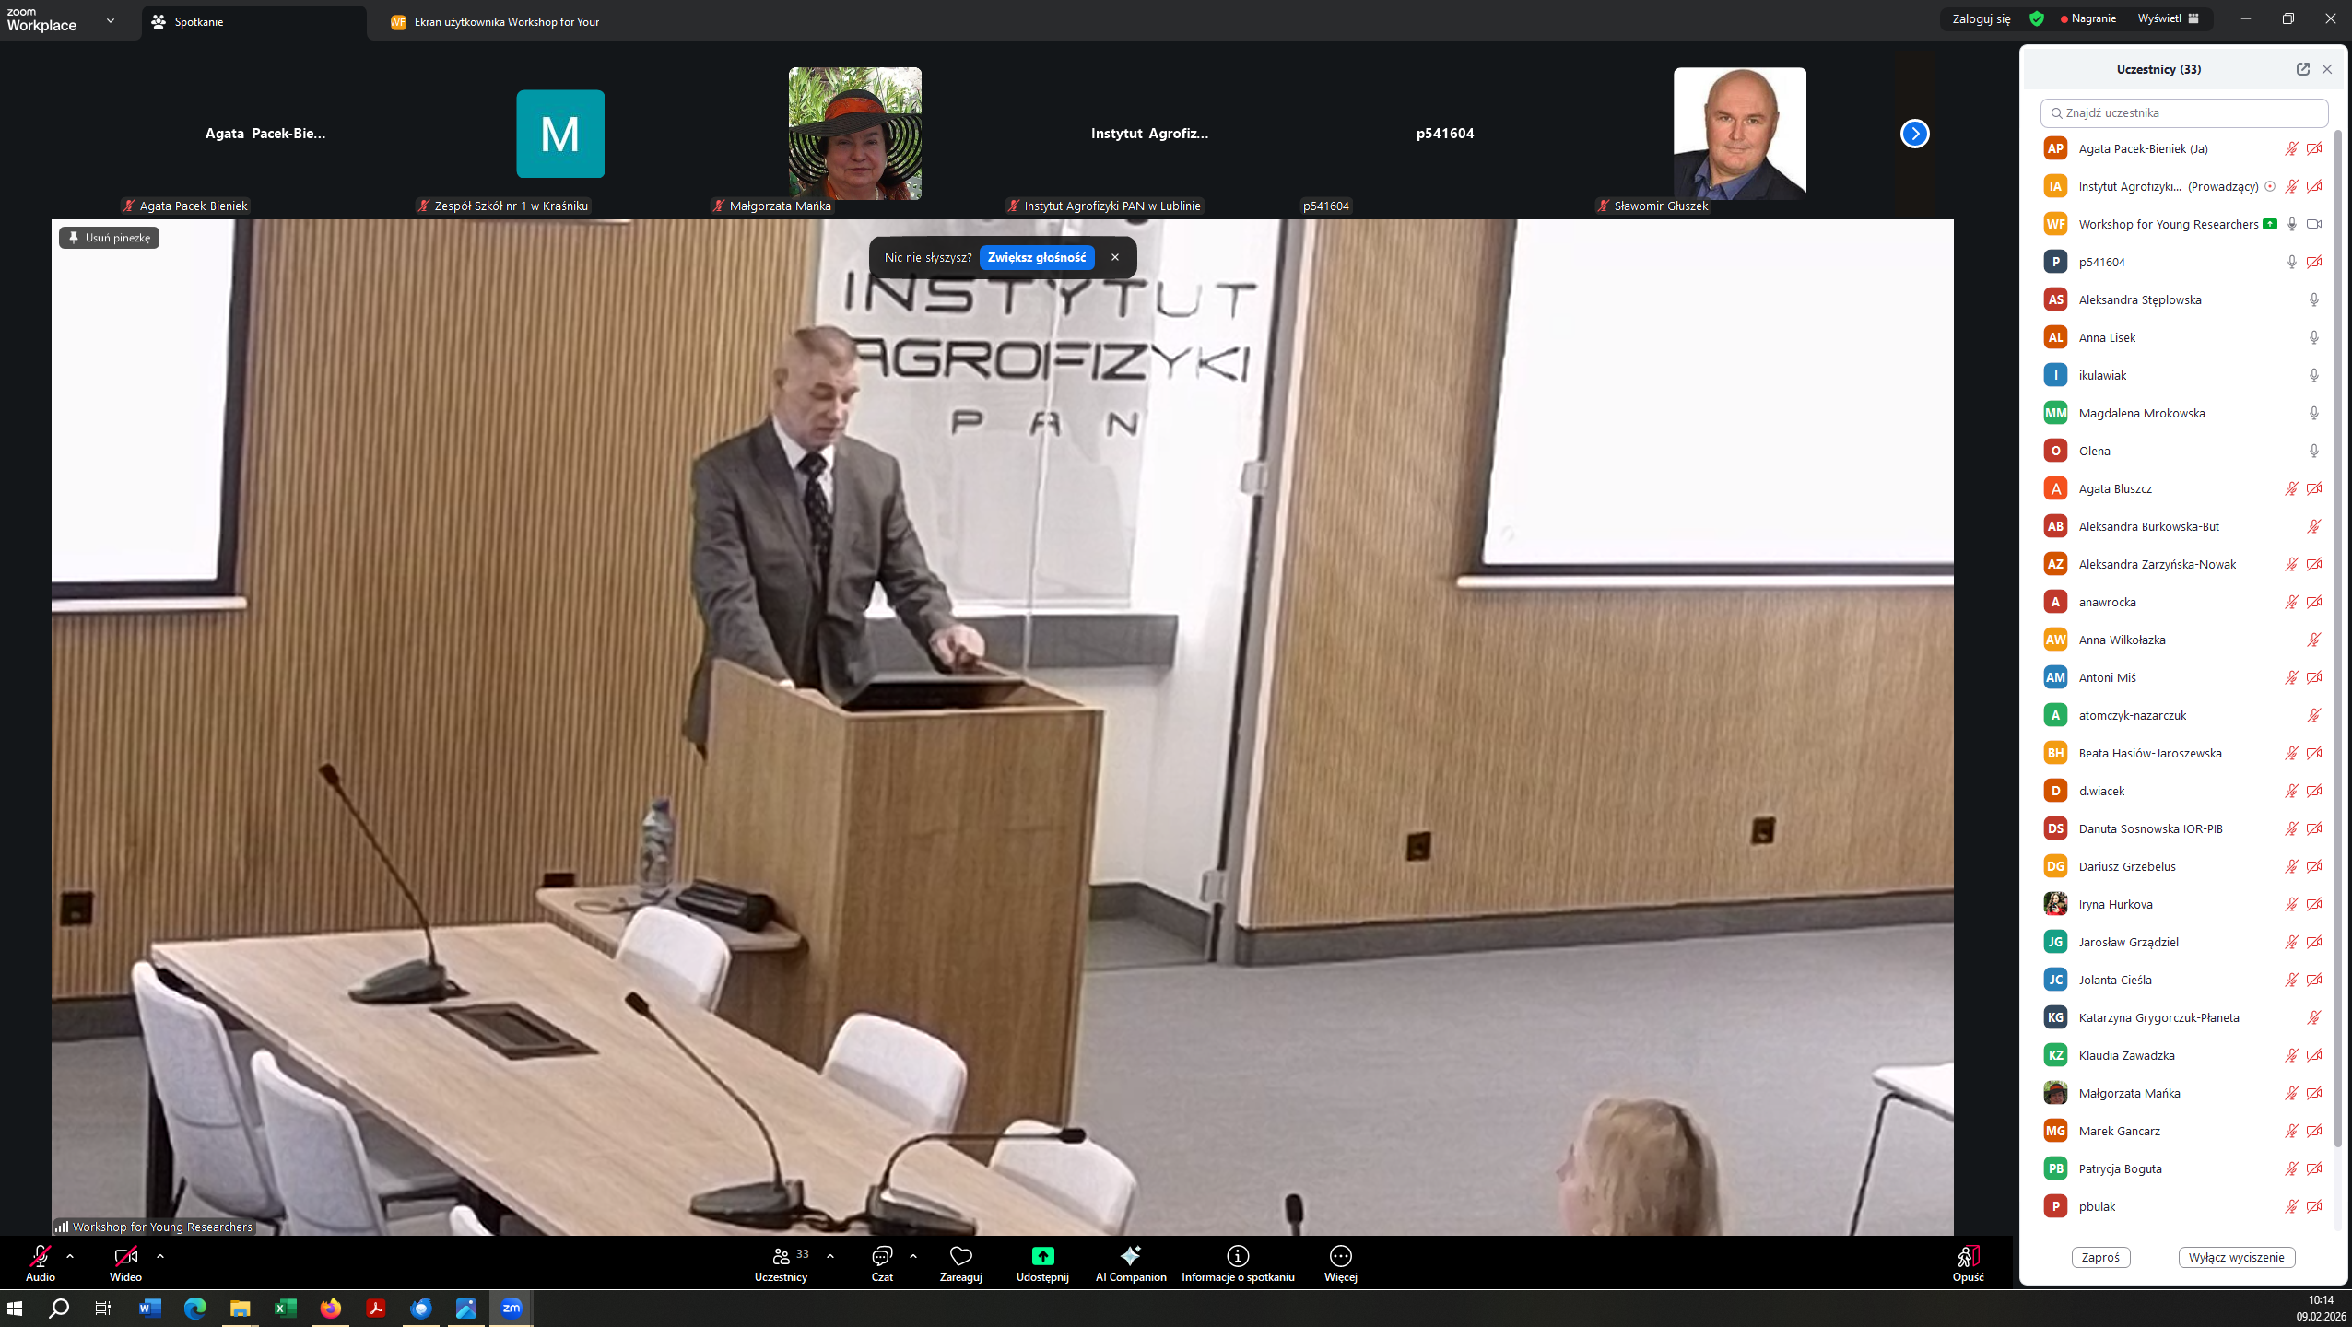Click the next gallery page arrow
Image resolution: width=2352 pixels, height=1327 pixels.
(1914, 134)
